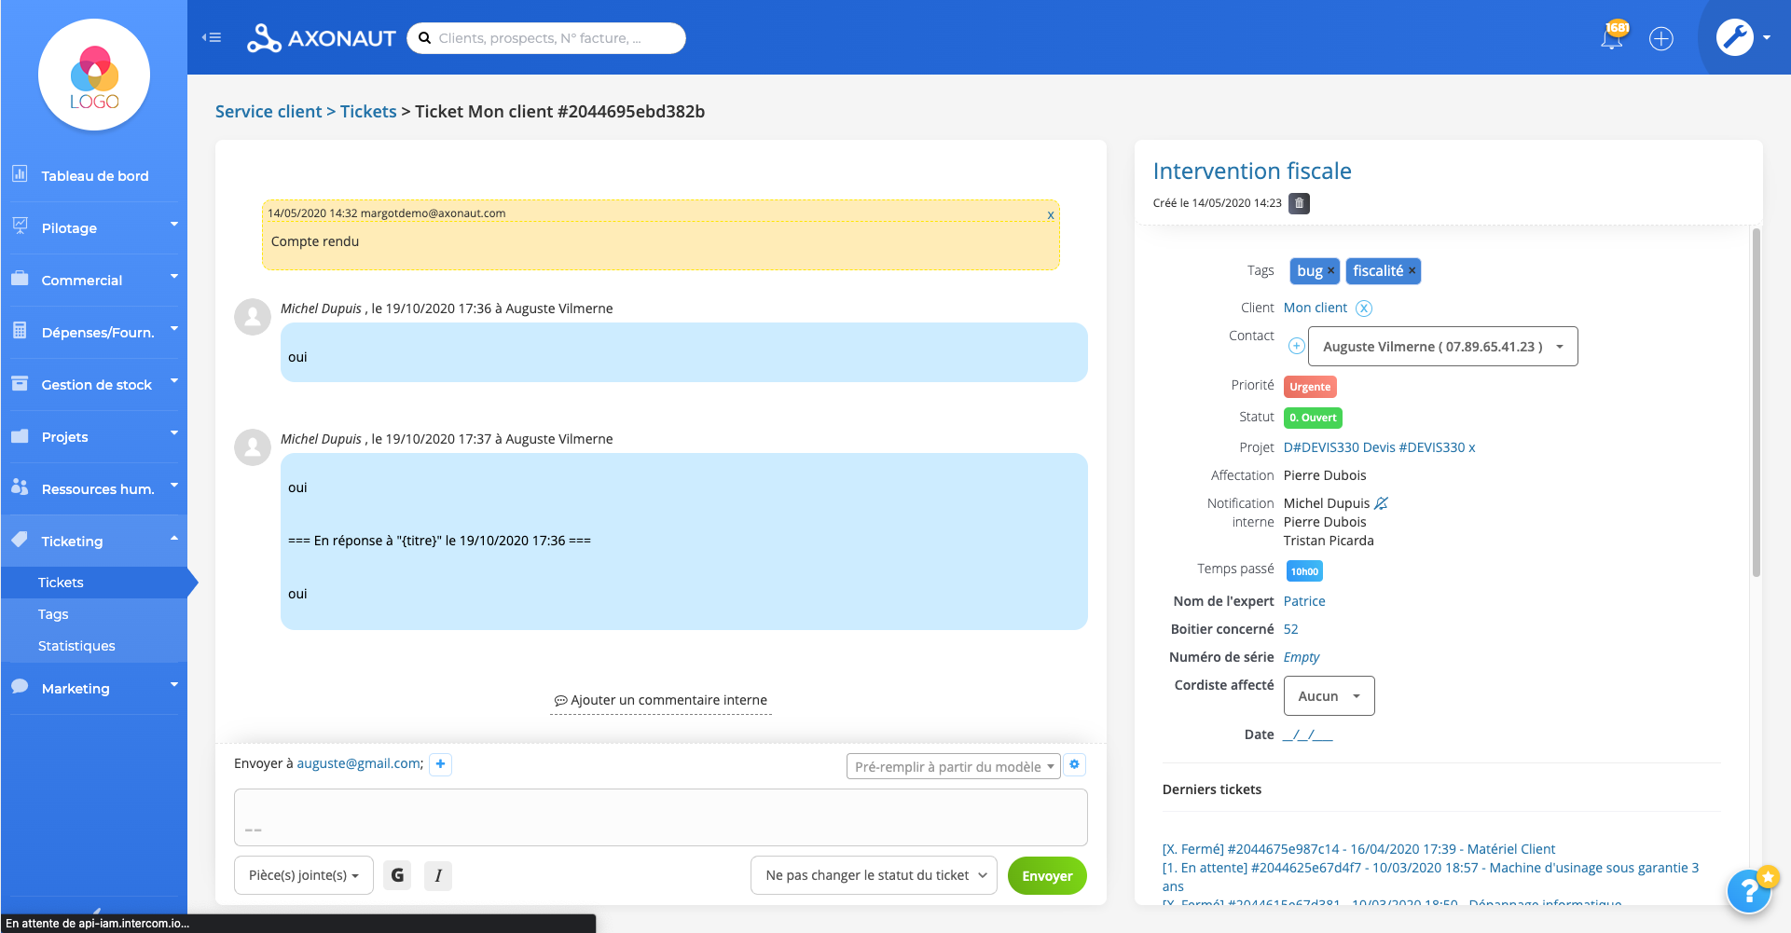Expand the Pièce(s) jointe(s) selector
The width and height of the screenshot is (1791, 933).
click(x=303, y=875)
